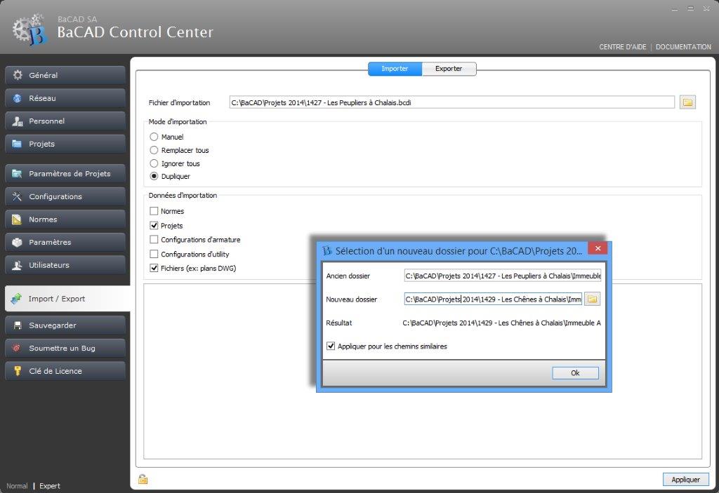
Task: Enable Configurations d'armature checkbox
Action: point(154,240)
